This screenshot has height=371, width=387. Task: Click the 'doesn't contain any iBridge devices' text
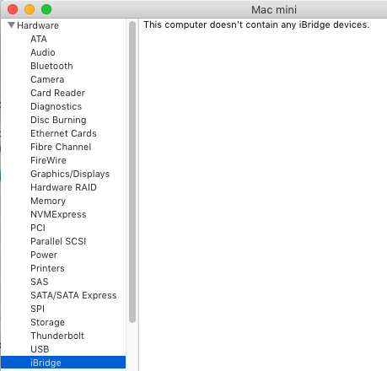289,24
